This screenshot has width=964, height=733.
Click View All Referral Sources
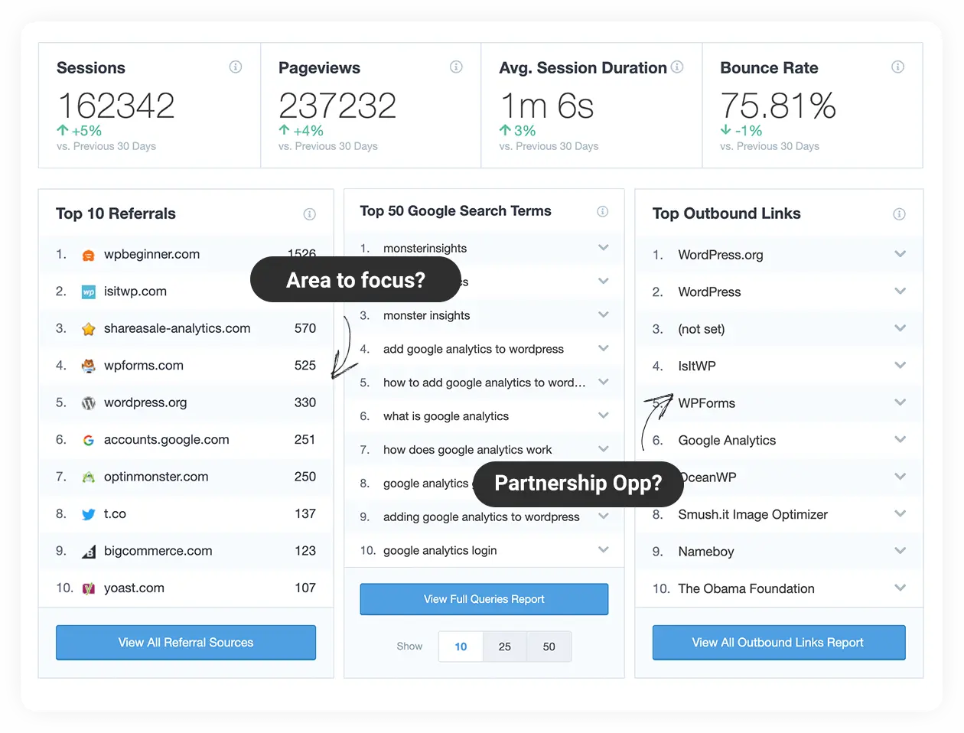[185, 643]
